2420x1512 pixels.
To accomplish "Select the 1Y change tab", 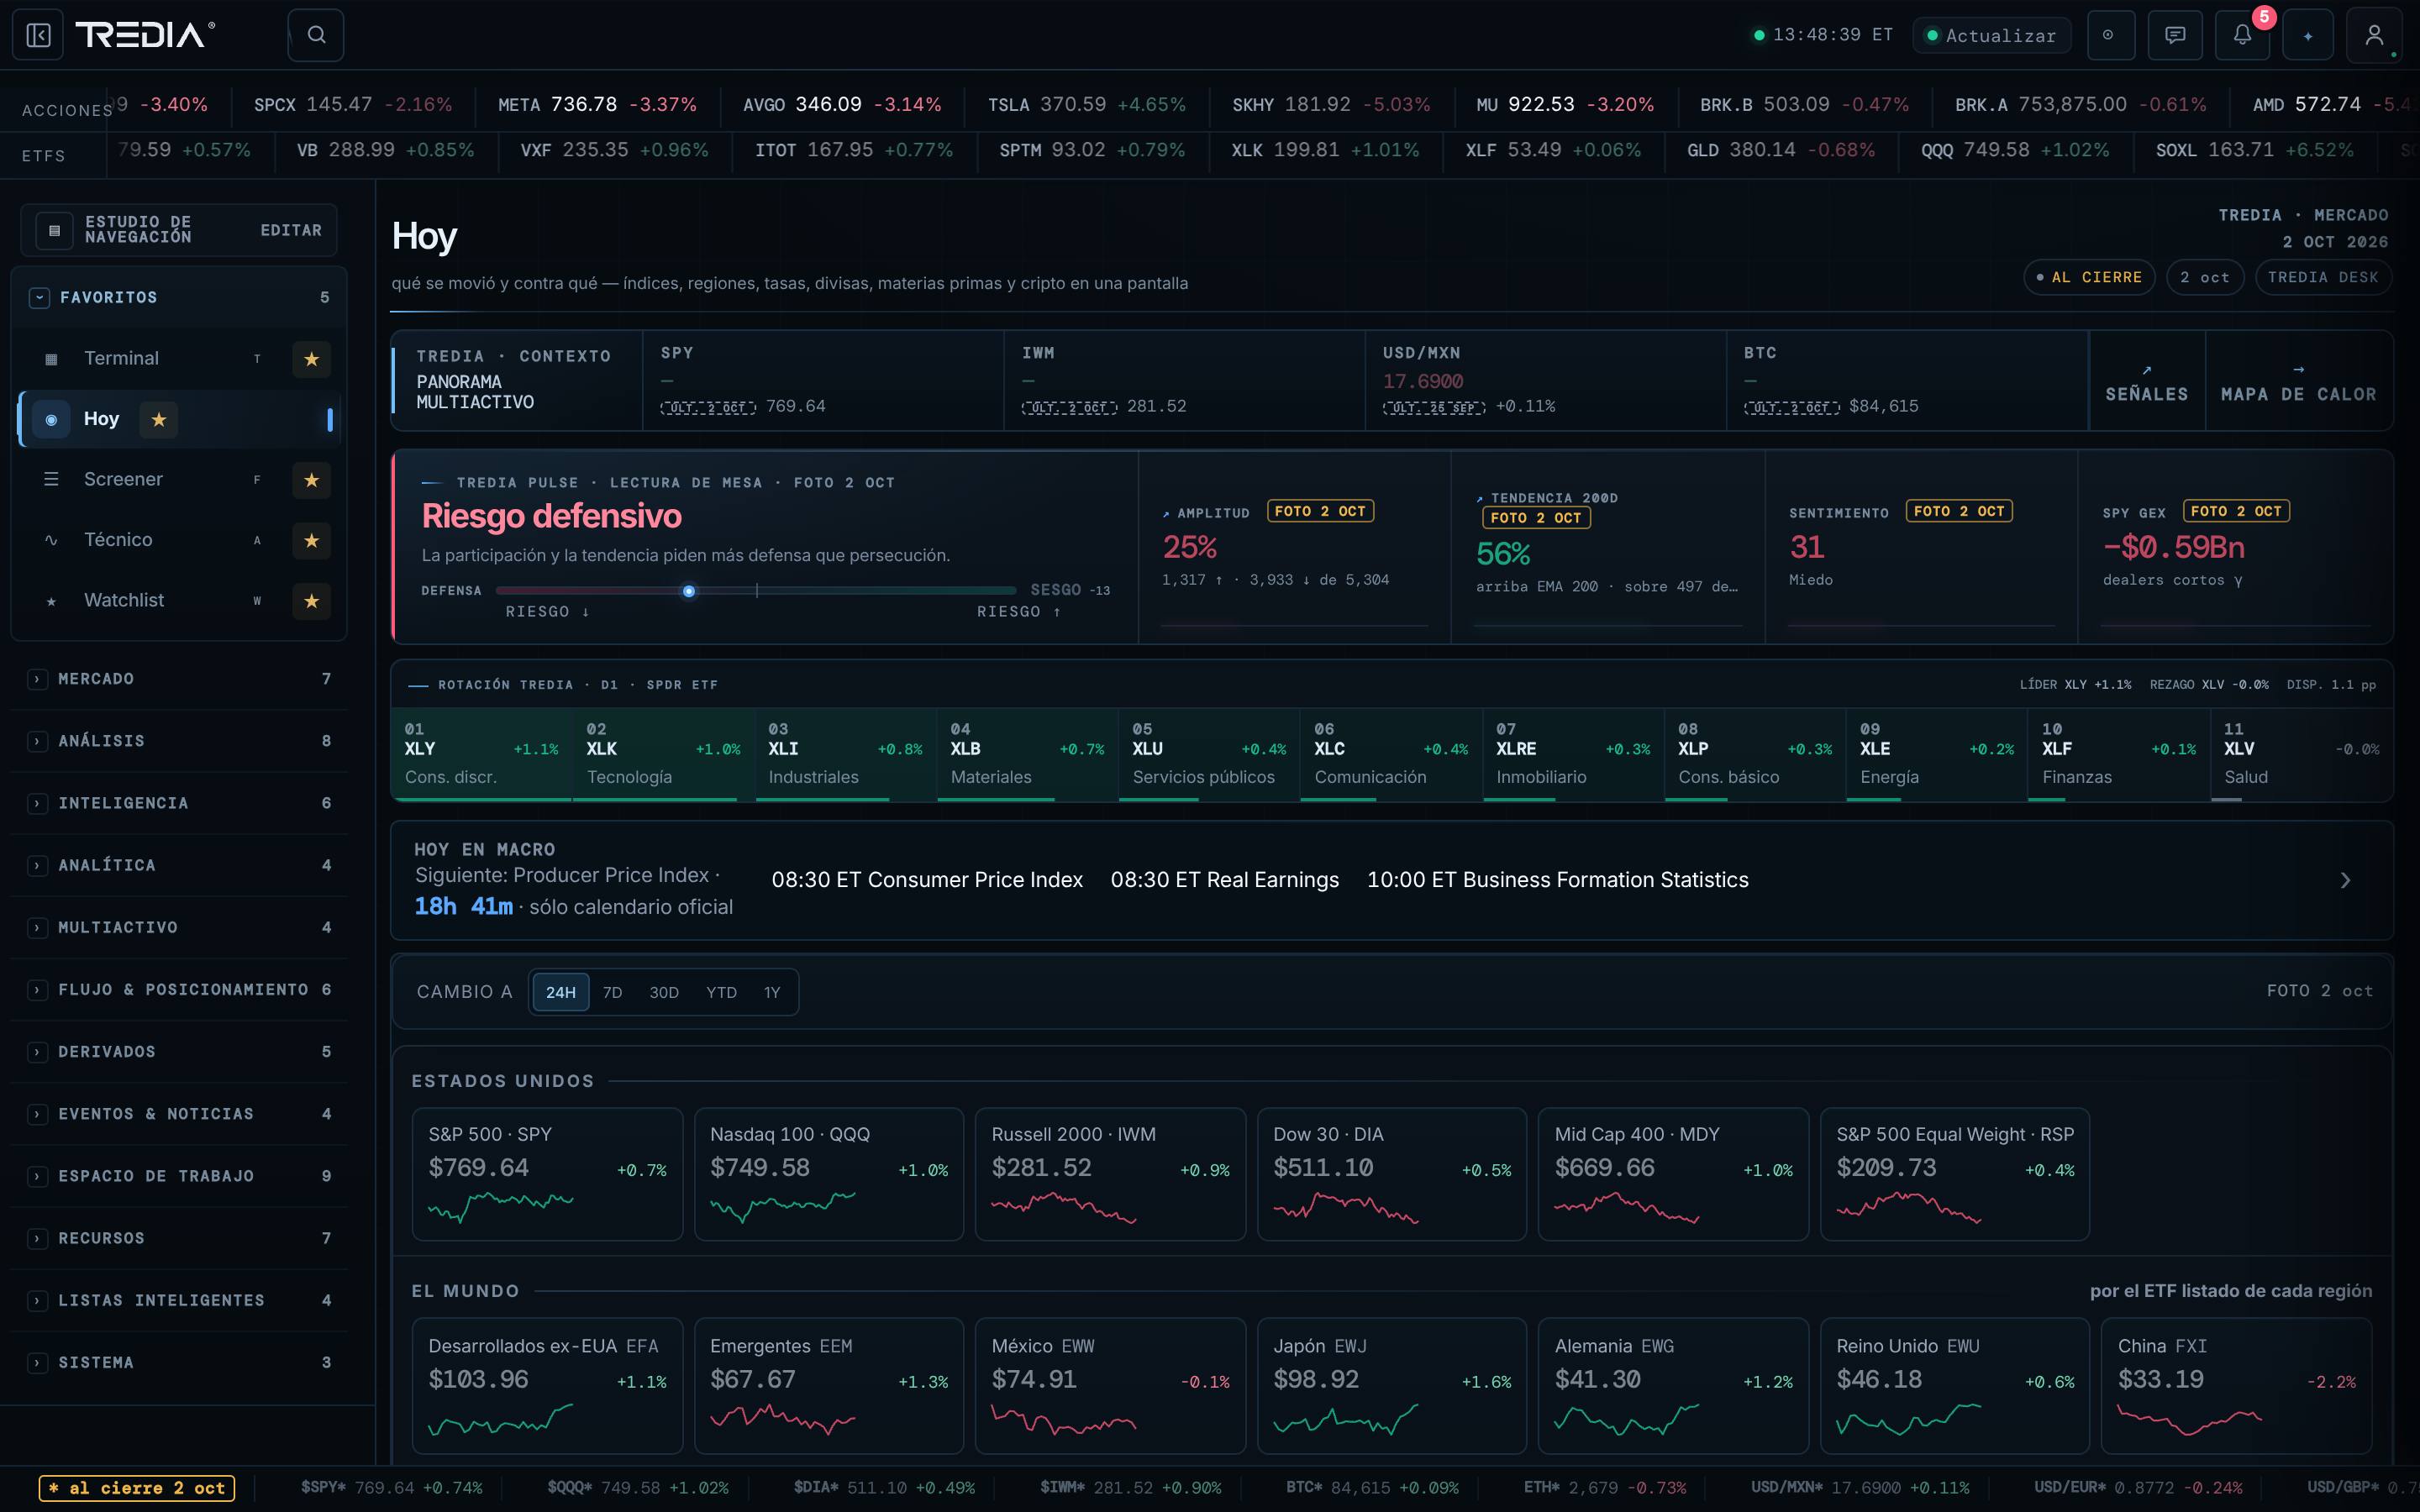I will [x=772, y=992].
